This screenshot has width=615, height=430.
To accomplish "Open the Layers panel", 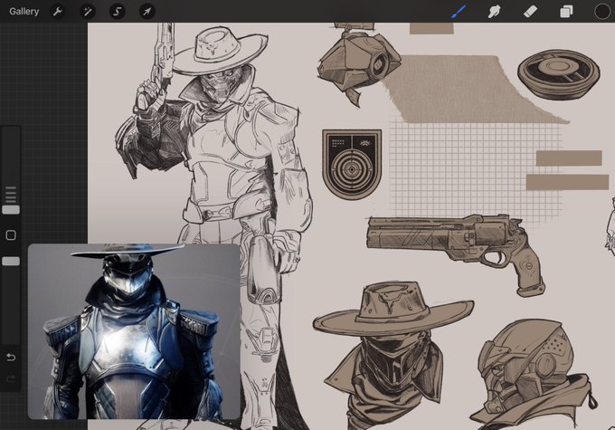I will pyautogui.click(x=566, y=12).
